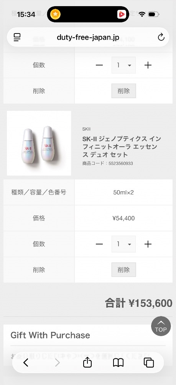Open the SK-II essence bottles product image
This screenshot has width=176, height=385.
(39, 143)
